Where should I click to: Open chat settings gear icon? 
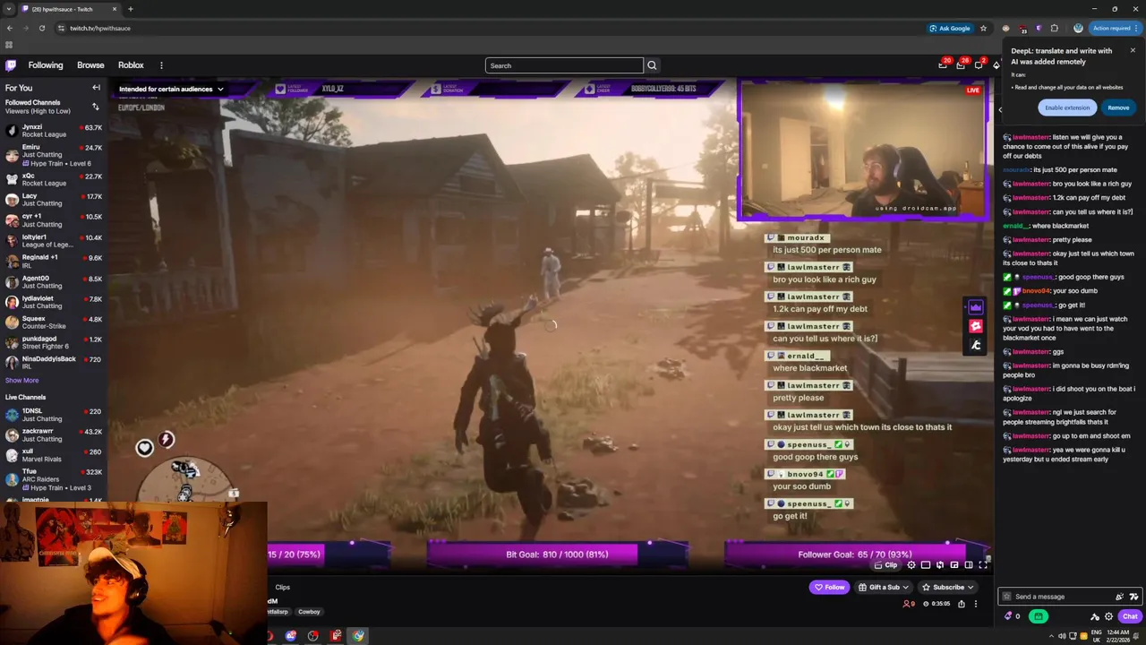(x=1108, y=616)
